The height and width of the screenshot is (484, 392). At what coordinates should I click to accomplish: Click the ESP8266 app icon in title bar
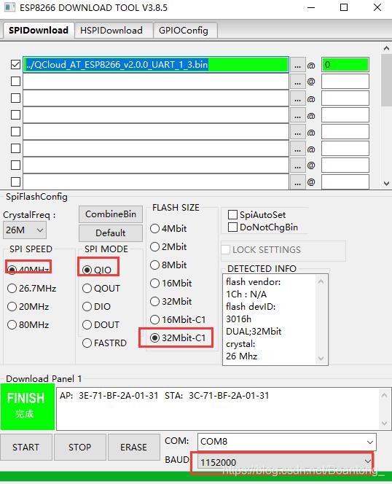(9, 7)
